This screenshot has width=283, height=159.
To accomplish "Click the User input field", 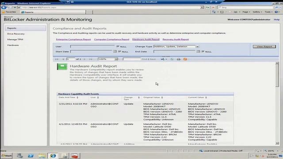I will tap(92, 46).
